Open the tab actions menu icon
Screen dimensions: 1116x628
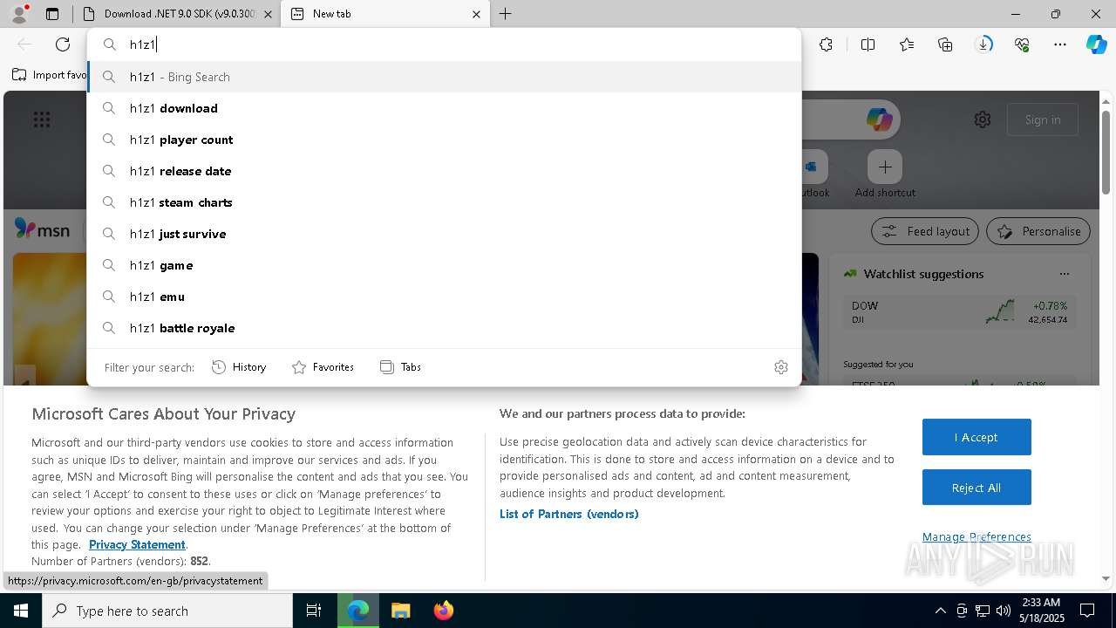pyautogui.click(x=52, y=14)
